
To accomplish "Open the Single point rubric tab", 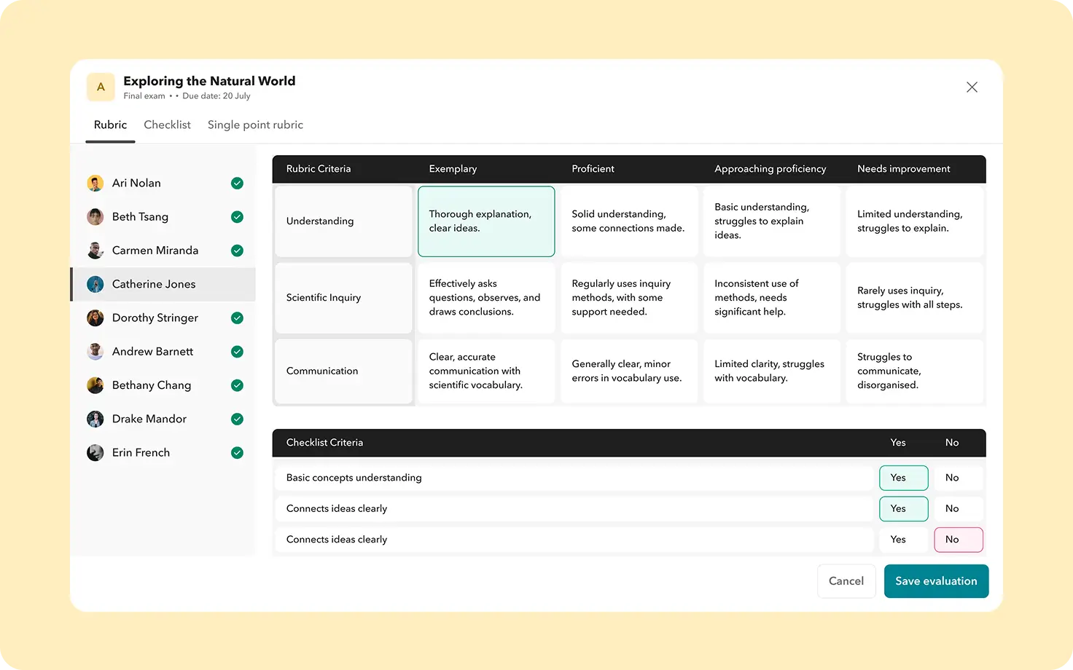I will (255, 125).
